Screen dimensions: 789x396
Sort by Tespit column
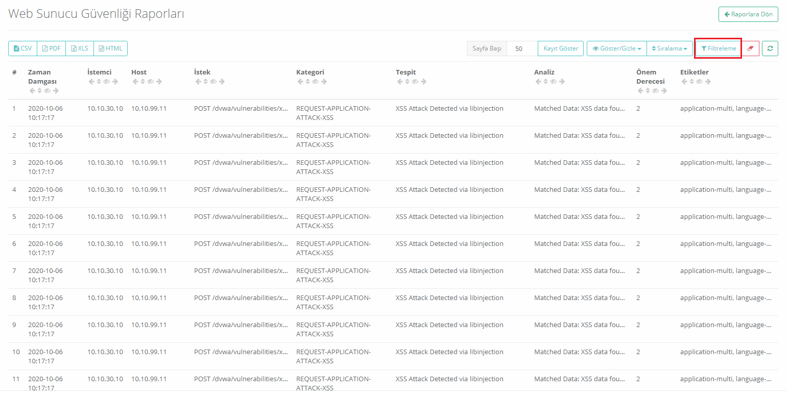(407, 82)
